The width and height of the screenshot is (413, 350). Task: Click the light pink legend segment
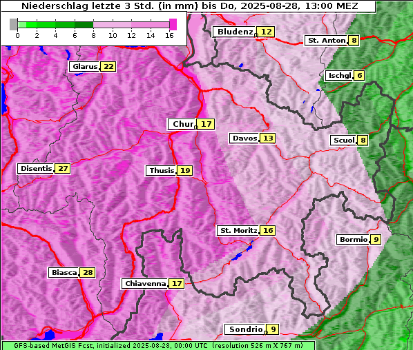[112, 25]
